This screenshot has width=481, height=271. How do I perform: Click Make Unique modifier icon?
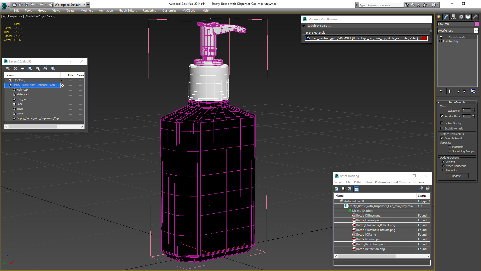(x=458, y=91)
